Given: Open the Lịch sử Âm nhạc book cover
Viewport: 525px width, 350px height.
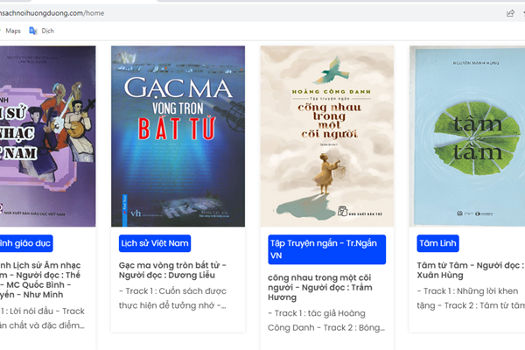Looking at the screenshot, I should click(x=47, y=136).
